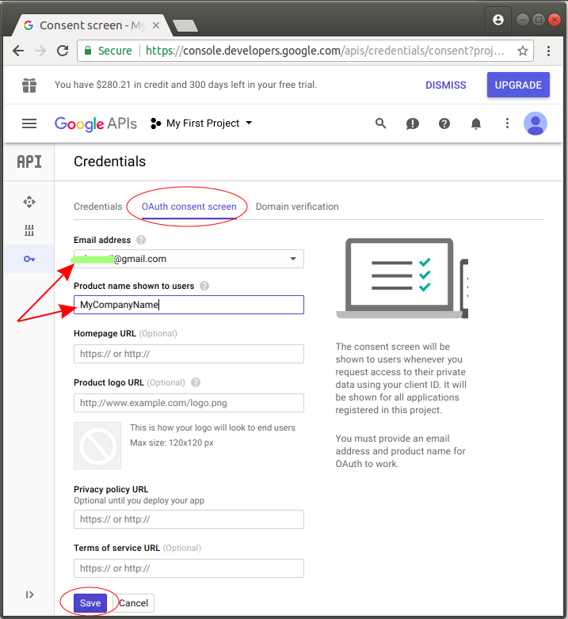Select the OAuth consent screen tab
The height and width of the screenshot is (619, 568).
click(x=189, y=207)
